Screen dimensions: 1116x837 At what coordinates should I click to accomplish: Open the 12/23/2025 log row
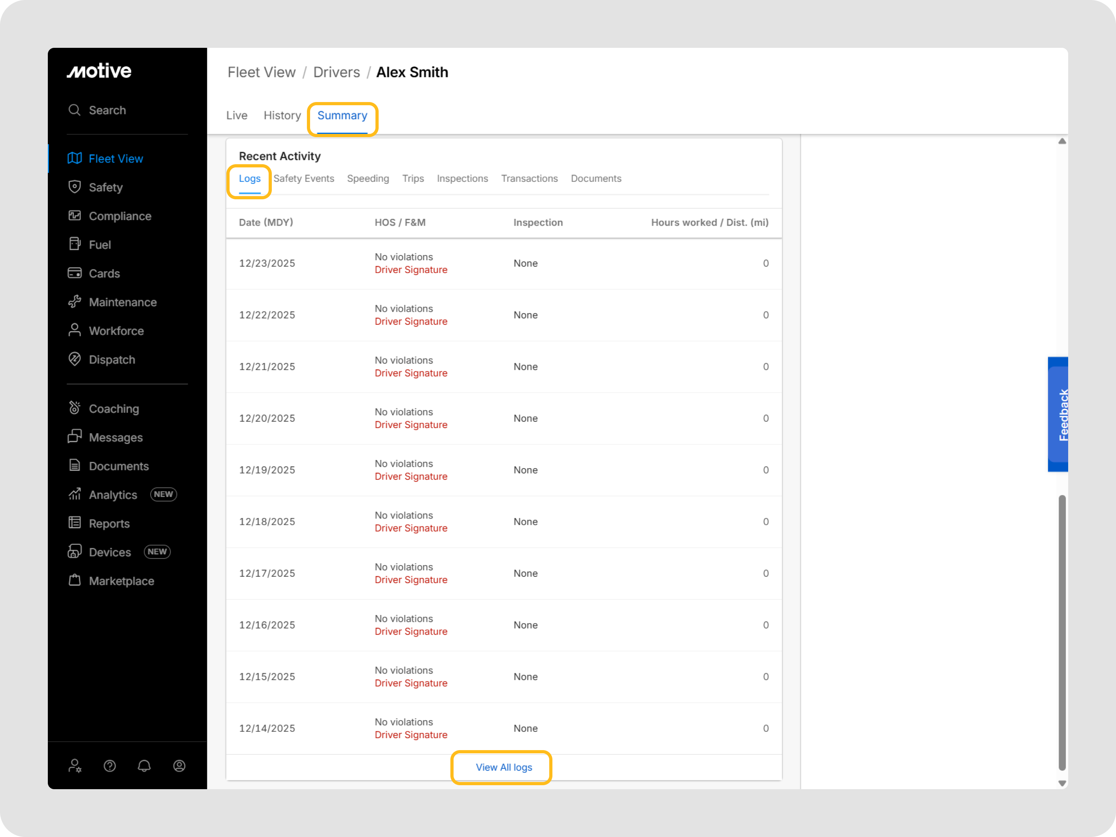tap(267, 263)
